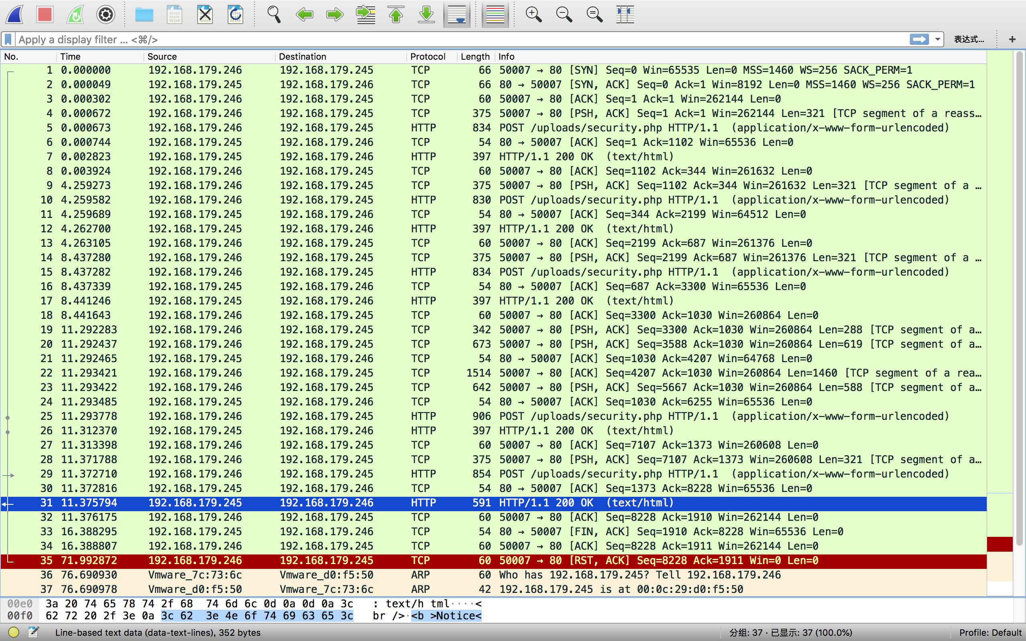Select packet 2 SYN, ACK row
This screenshot has height=641, width=1026.
click(493, 85)
